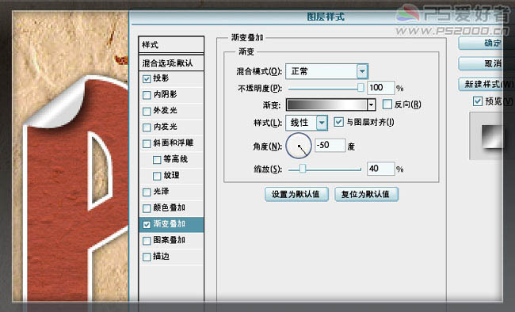Toggle the 预览 preview checkbox
Image resolution: width=515 pixels, height=312 pixels.
click(x=478, y=101)
